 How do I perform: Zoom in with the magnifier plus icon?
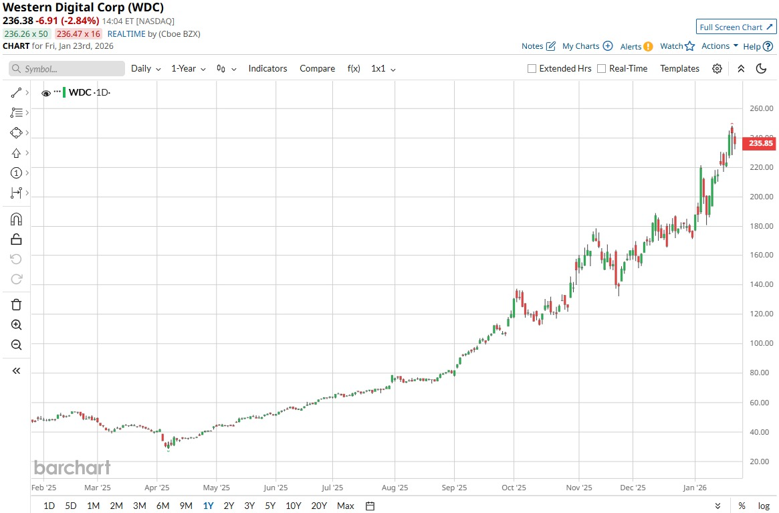pos(16,325)
